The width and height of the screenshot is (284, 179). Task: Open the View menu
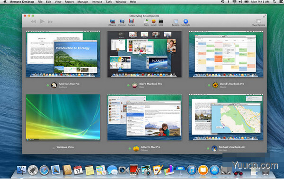[58, 2]
